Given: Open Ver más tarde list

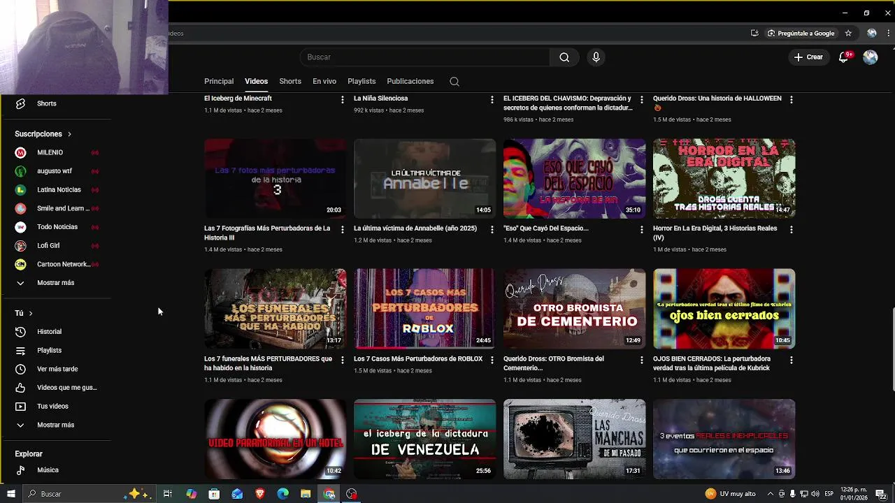Looking at the screenshot, I should pyautogui.click(x=56, y=369).
